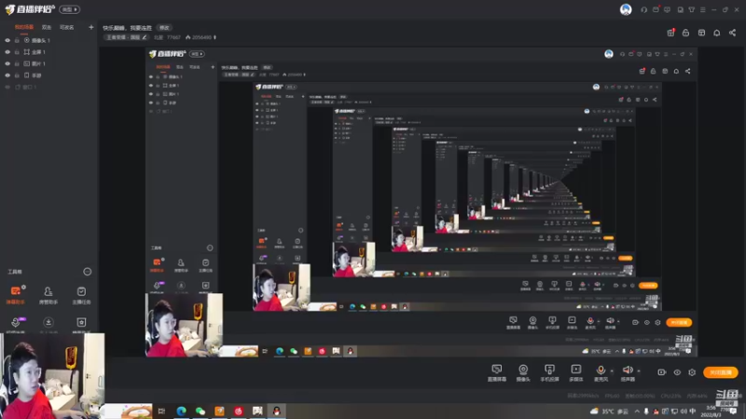Open Task View on the Windows taskbar
Screen dimensions: 746x419
(x=161, y=411)
